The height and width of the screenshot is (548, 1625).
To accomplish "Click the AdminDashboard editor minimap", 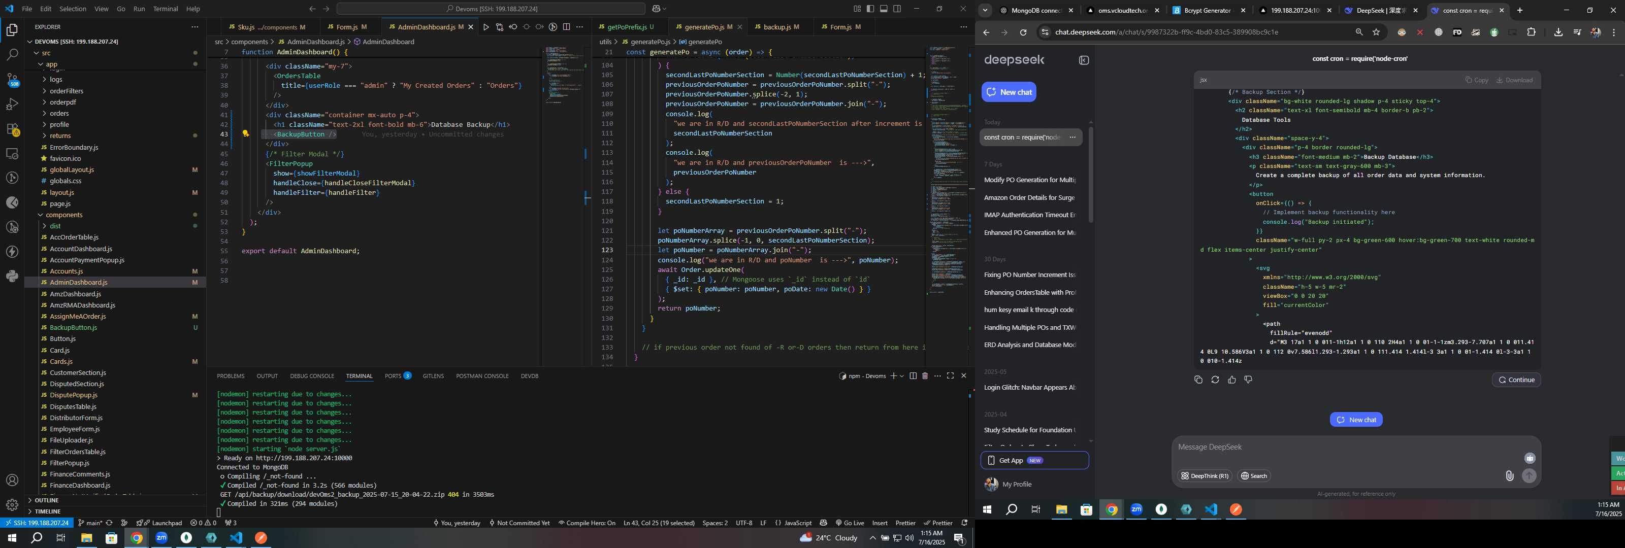I will click(566, 76).
